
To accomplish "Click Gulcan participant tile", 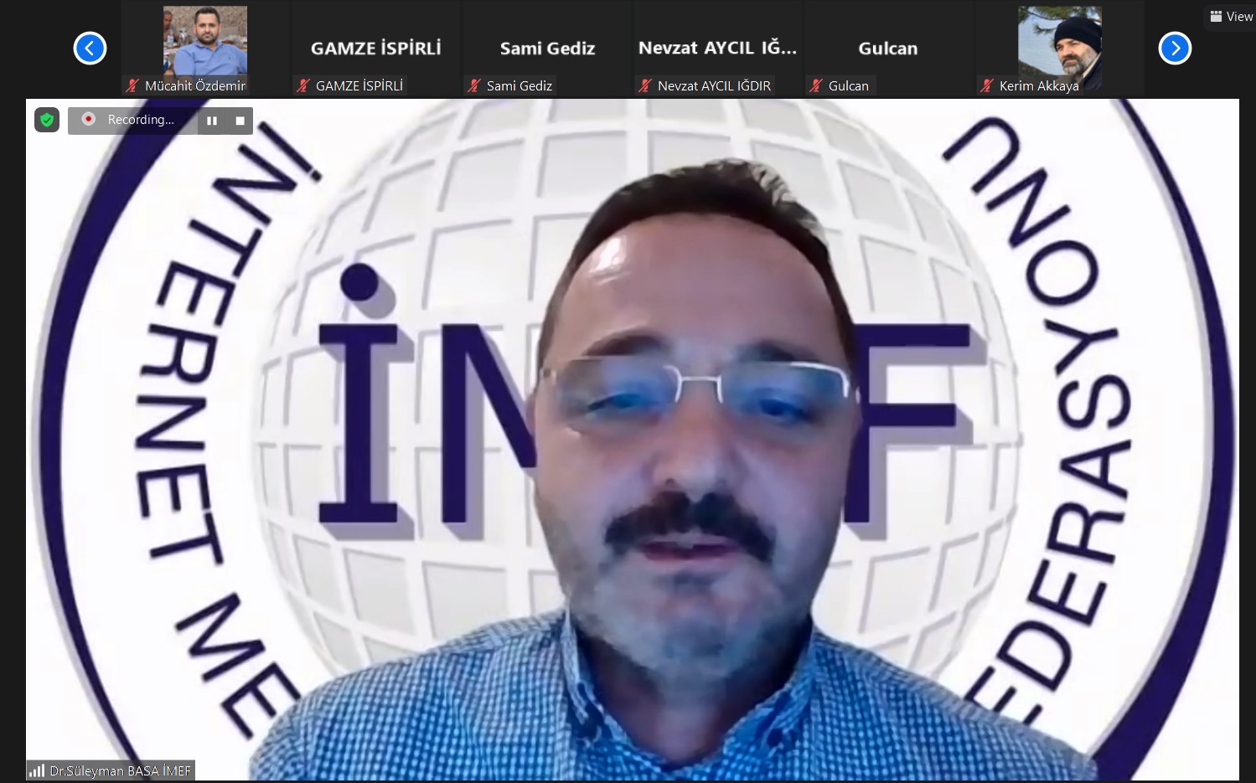I will coord(887,49).
